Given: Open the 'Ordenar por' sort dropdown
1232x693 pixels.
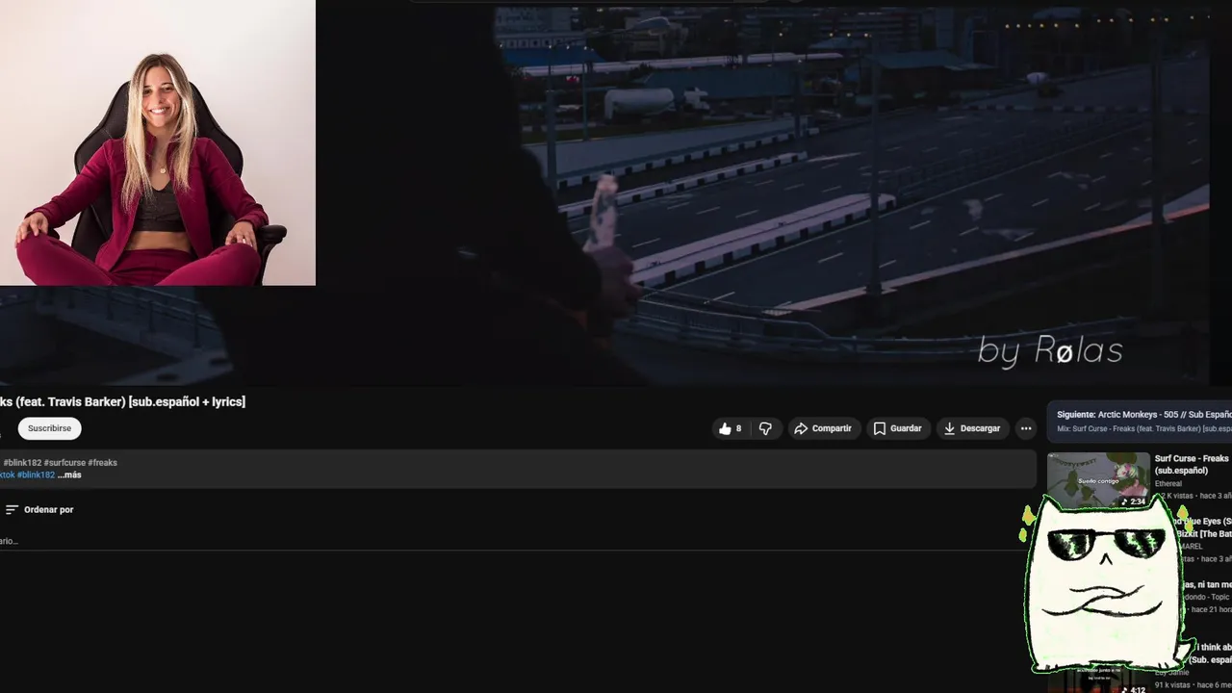Looking at the screenshot, I should 39,509.
